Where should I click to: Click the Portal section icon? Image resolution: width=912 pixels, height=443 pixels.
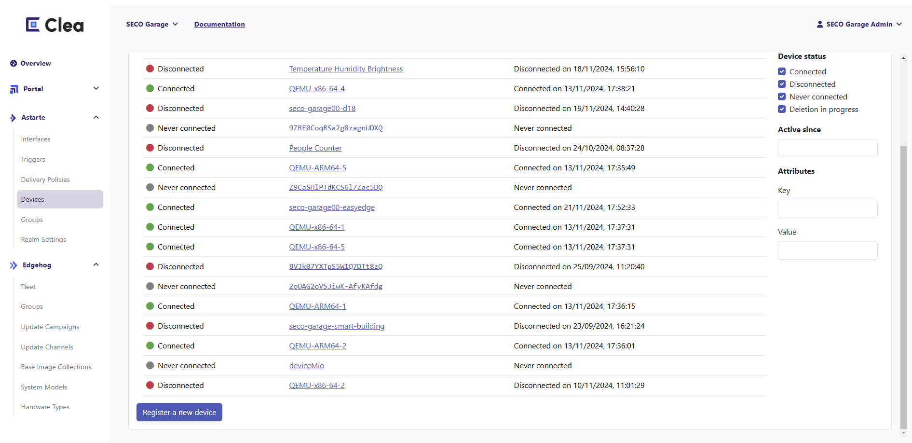pos(14,89)
